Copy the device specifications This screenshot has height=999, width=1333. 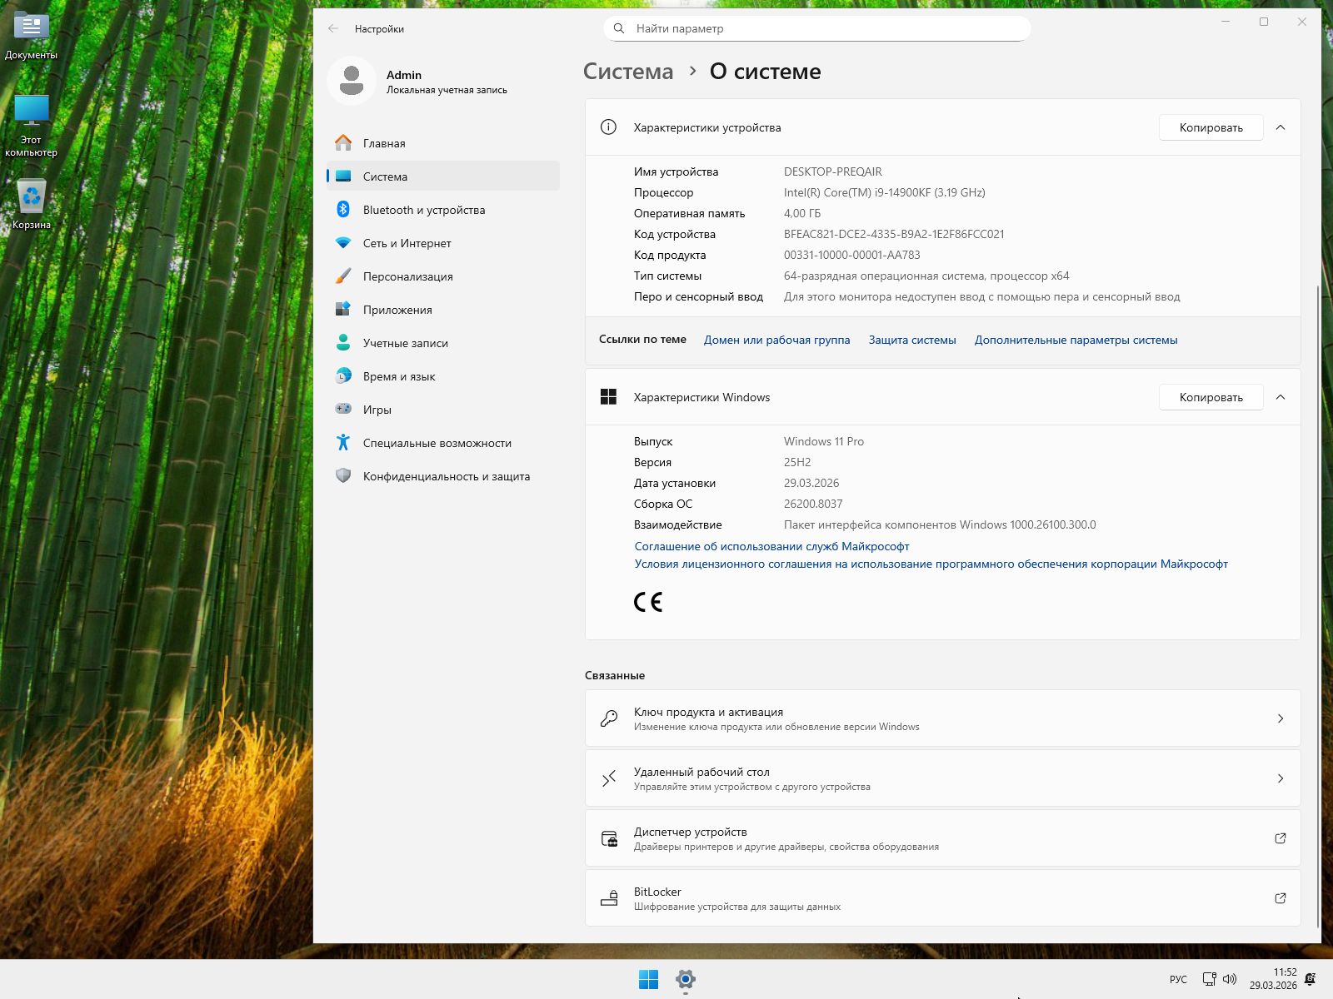pos(1211,127)
